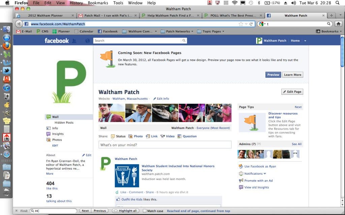This screenshot has width=345, height=215.
Task: Expand the Waltham Com... bookmarks folder
Action: coord(139,31)
